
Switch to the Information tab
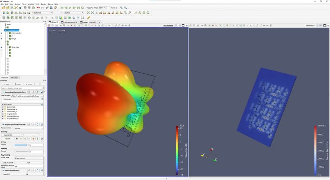tap(14, 78)
